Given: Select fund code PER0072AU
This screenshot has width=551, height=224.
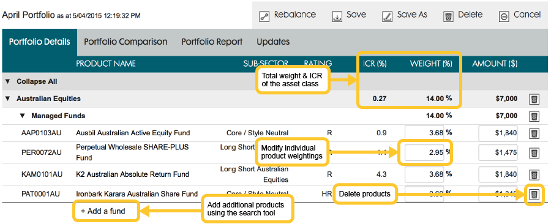Looking at the screenshot, I should pyautogui.click(x=42, y=153).
